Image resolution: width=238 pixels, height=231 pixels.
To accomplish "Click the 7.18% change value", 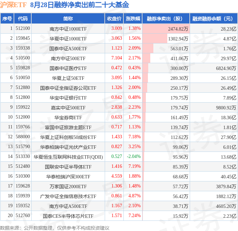I will [x=135, y=137].
